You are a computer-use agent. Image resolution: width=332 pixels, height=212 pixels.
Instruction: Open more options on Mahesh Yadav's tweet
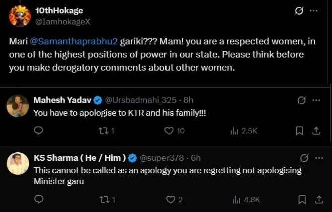point(316,100)
